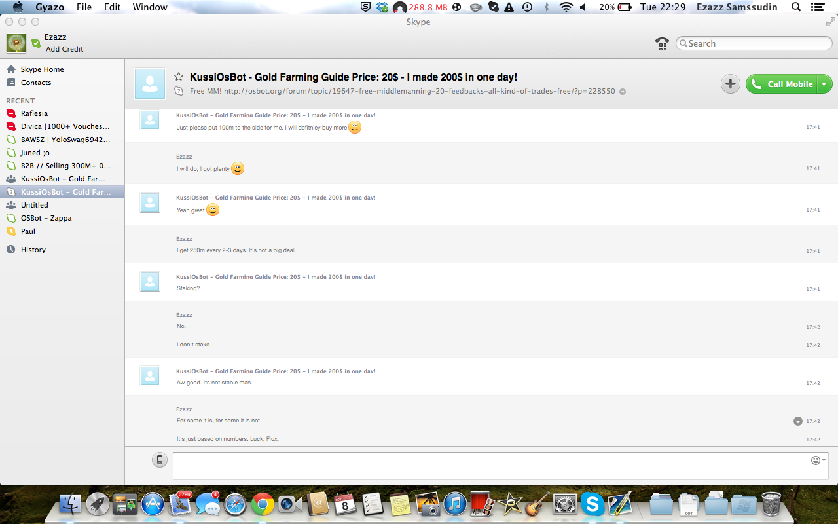Open System Preferences from the Dock
Screen dimensions: 838x524
[565, 504]
